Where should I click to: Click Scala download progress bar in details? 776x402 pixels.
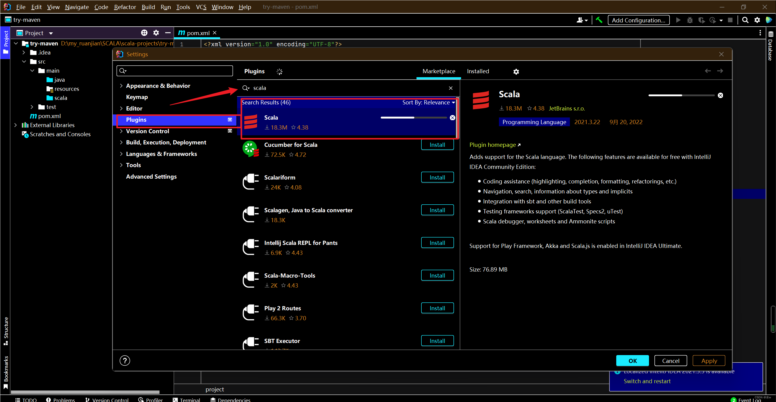681,95
